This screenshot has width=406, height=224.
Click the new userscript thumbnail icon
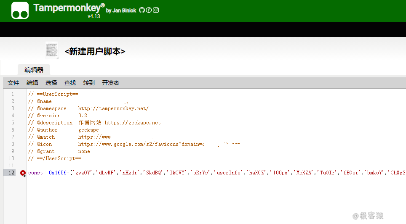coord(52,50)
